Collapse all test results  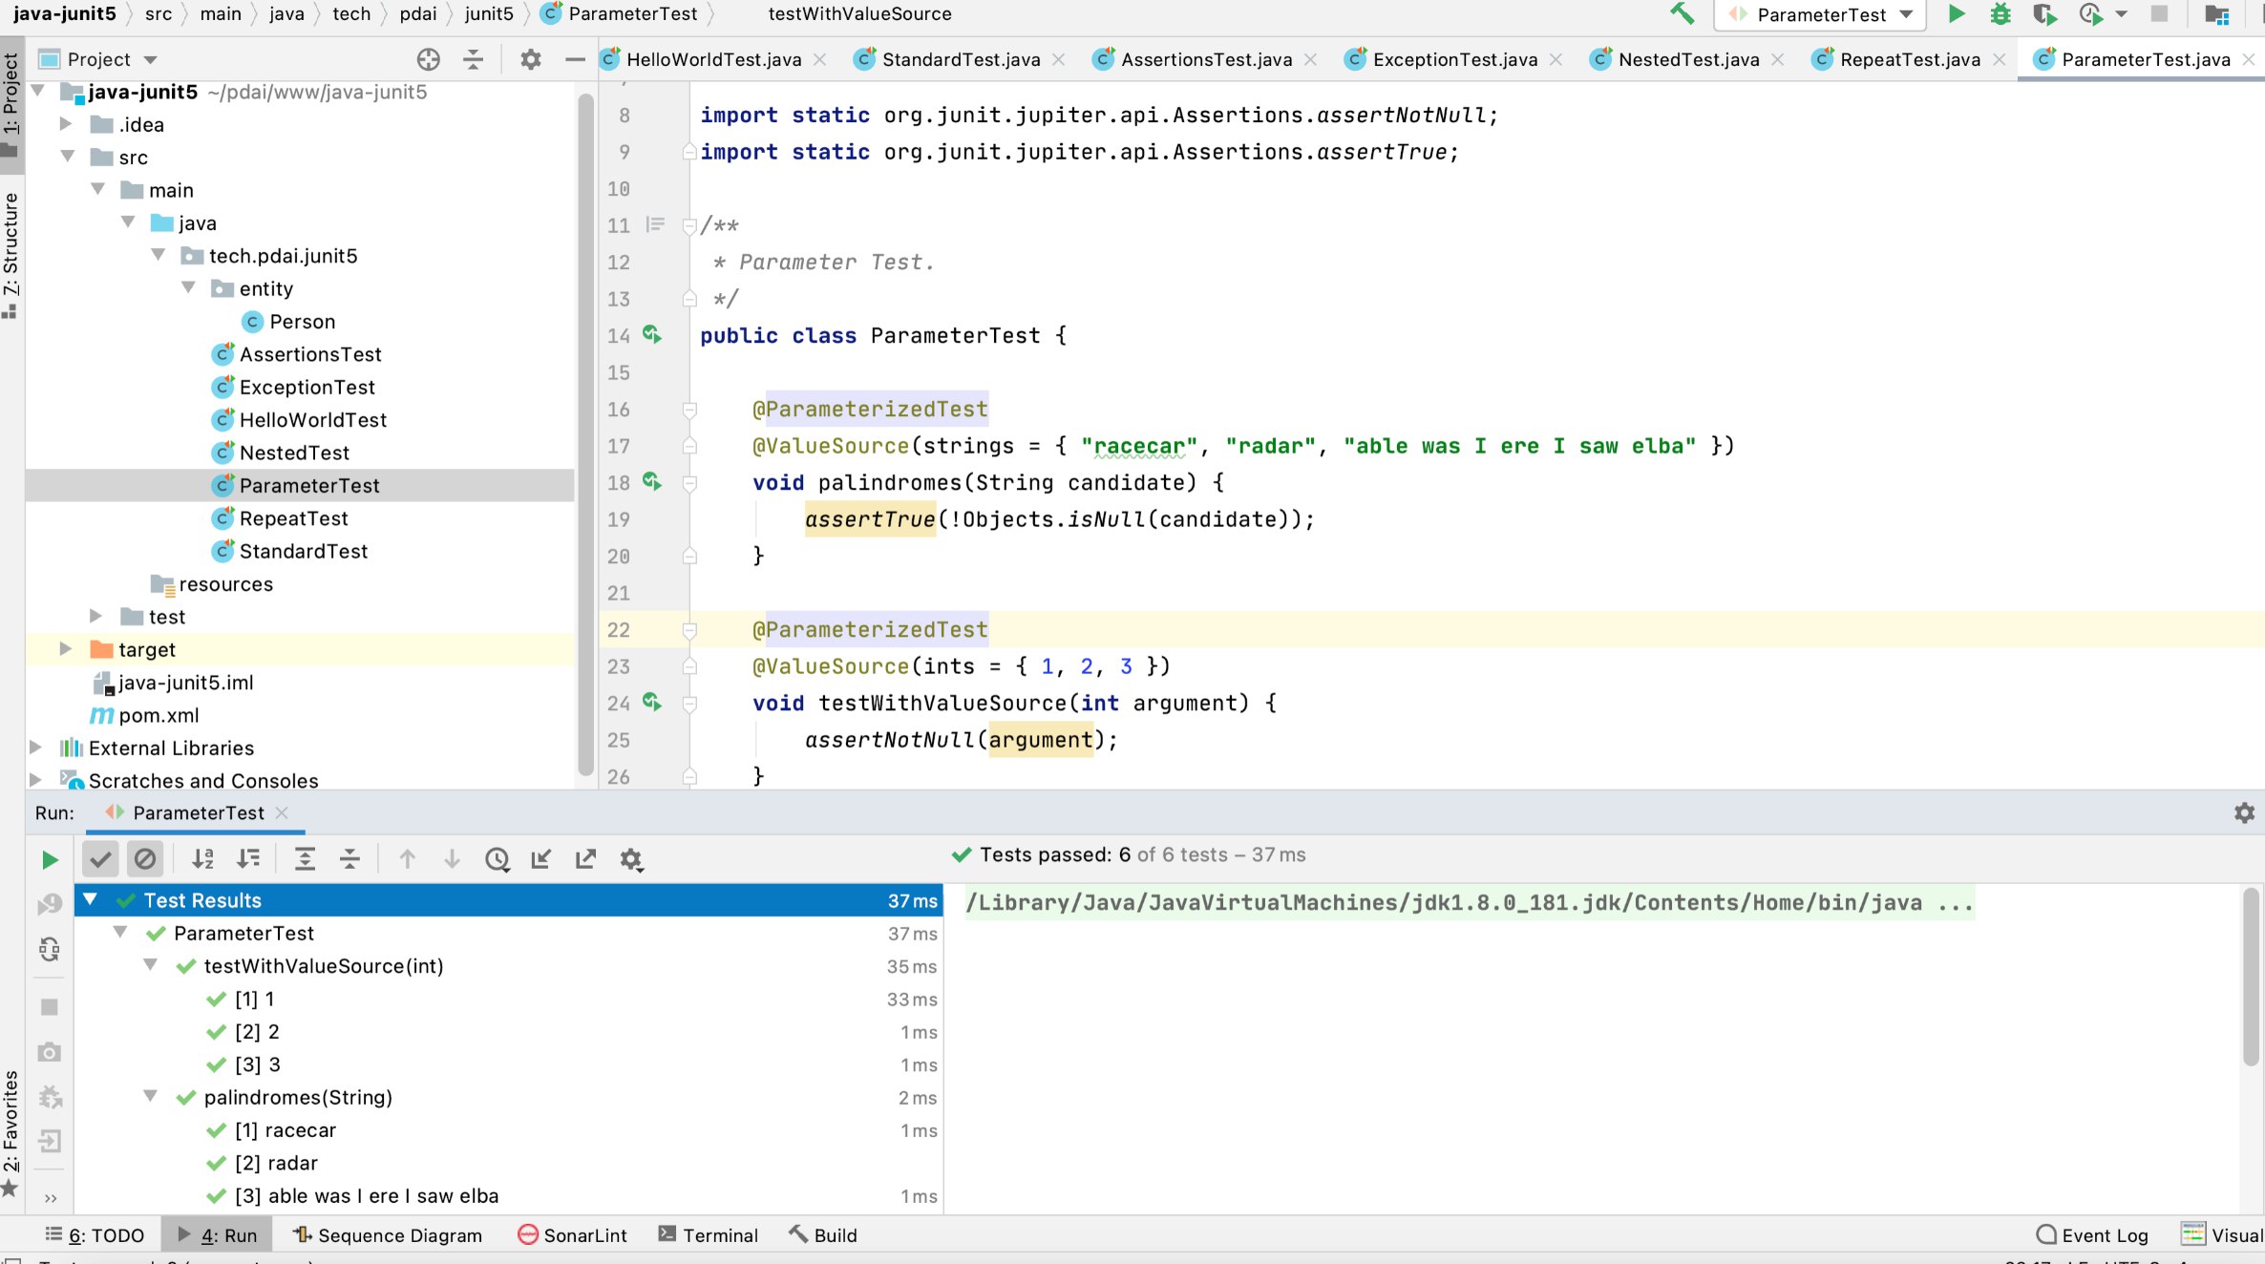click(x=349, y=859)
